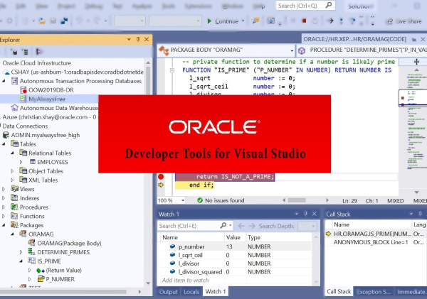Select the Watch 1 bottom tab
The height and width of the screenshot is (299, 427).
[216, 292]
